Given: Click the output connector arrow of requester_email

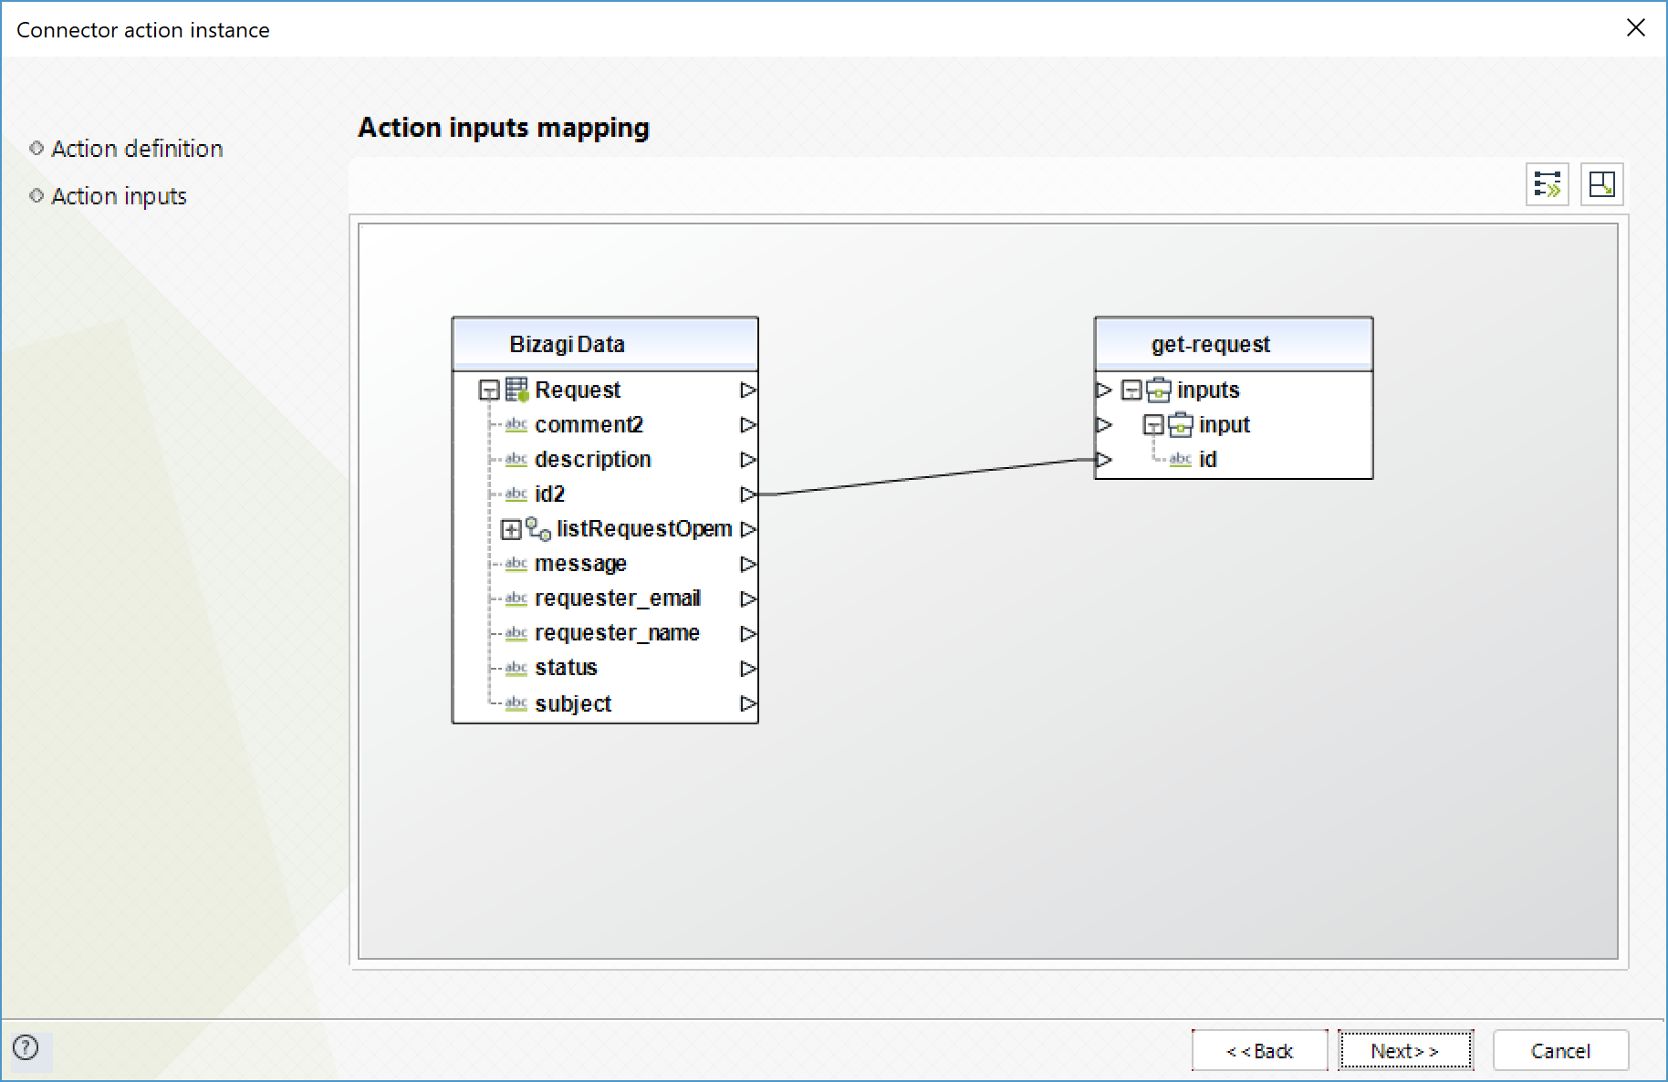Looking at the screenshot, I should pyautogui.click(x=748, y=598).
